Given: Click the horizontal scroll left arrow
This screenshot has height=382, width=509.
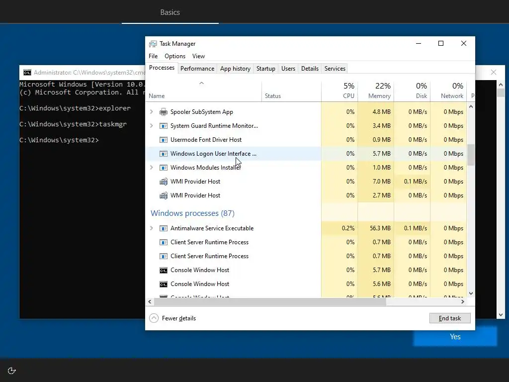Looking at the screenshot, I should (x=150, y=302).
